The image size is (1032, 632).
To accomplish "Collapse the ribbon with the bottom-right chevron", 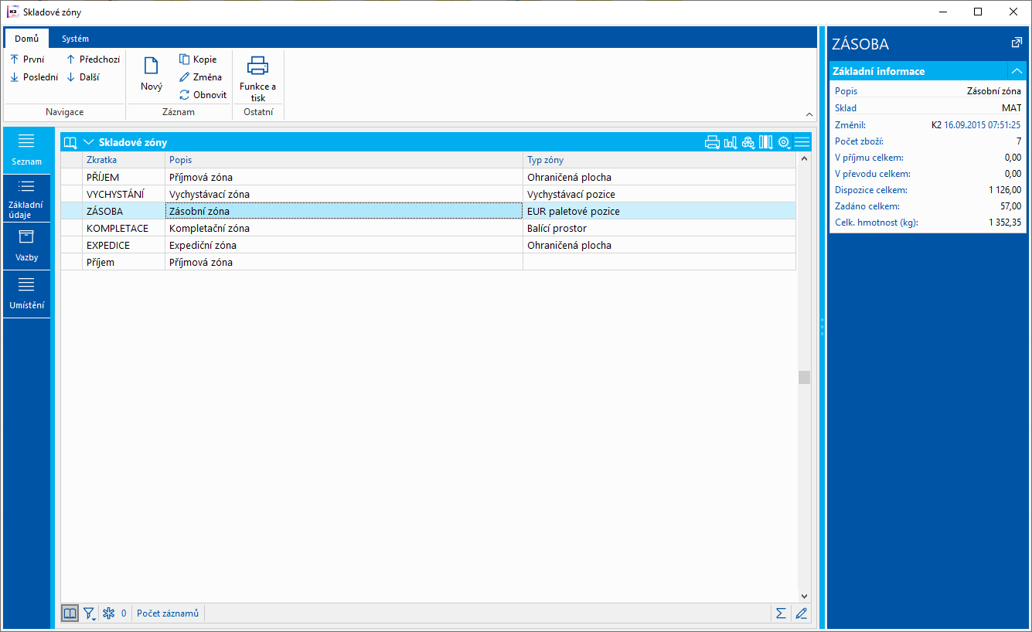I will click(x=809, y=114).
